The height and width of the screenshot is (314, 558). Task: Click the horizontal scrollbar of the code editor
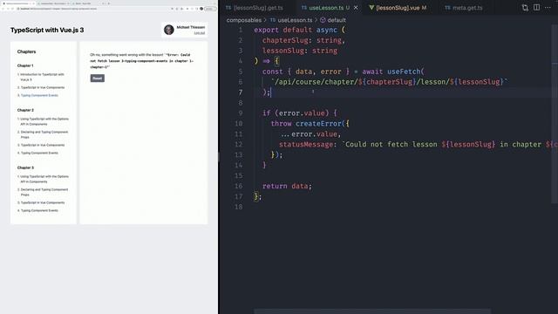pos(372,311)
